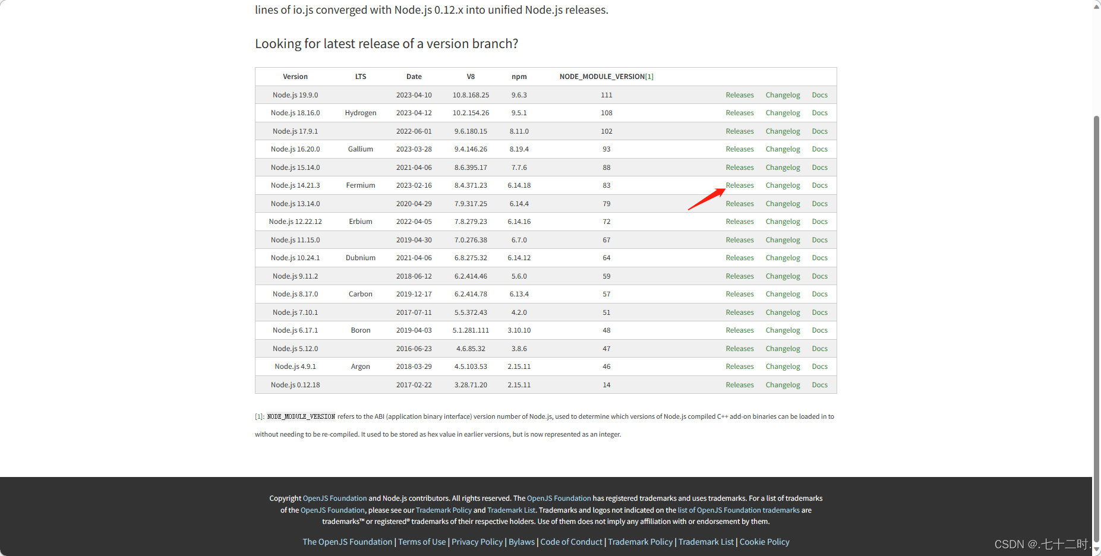Open Docs for Node.js 7.10.1
Screen dimensions: 1101x556
[819, 312]
